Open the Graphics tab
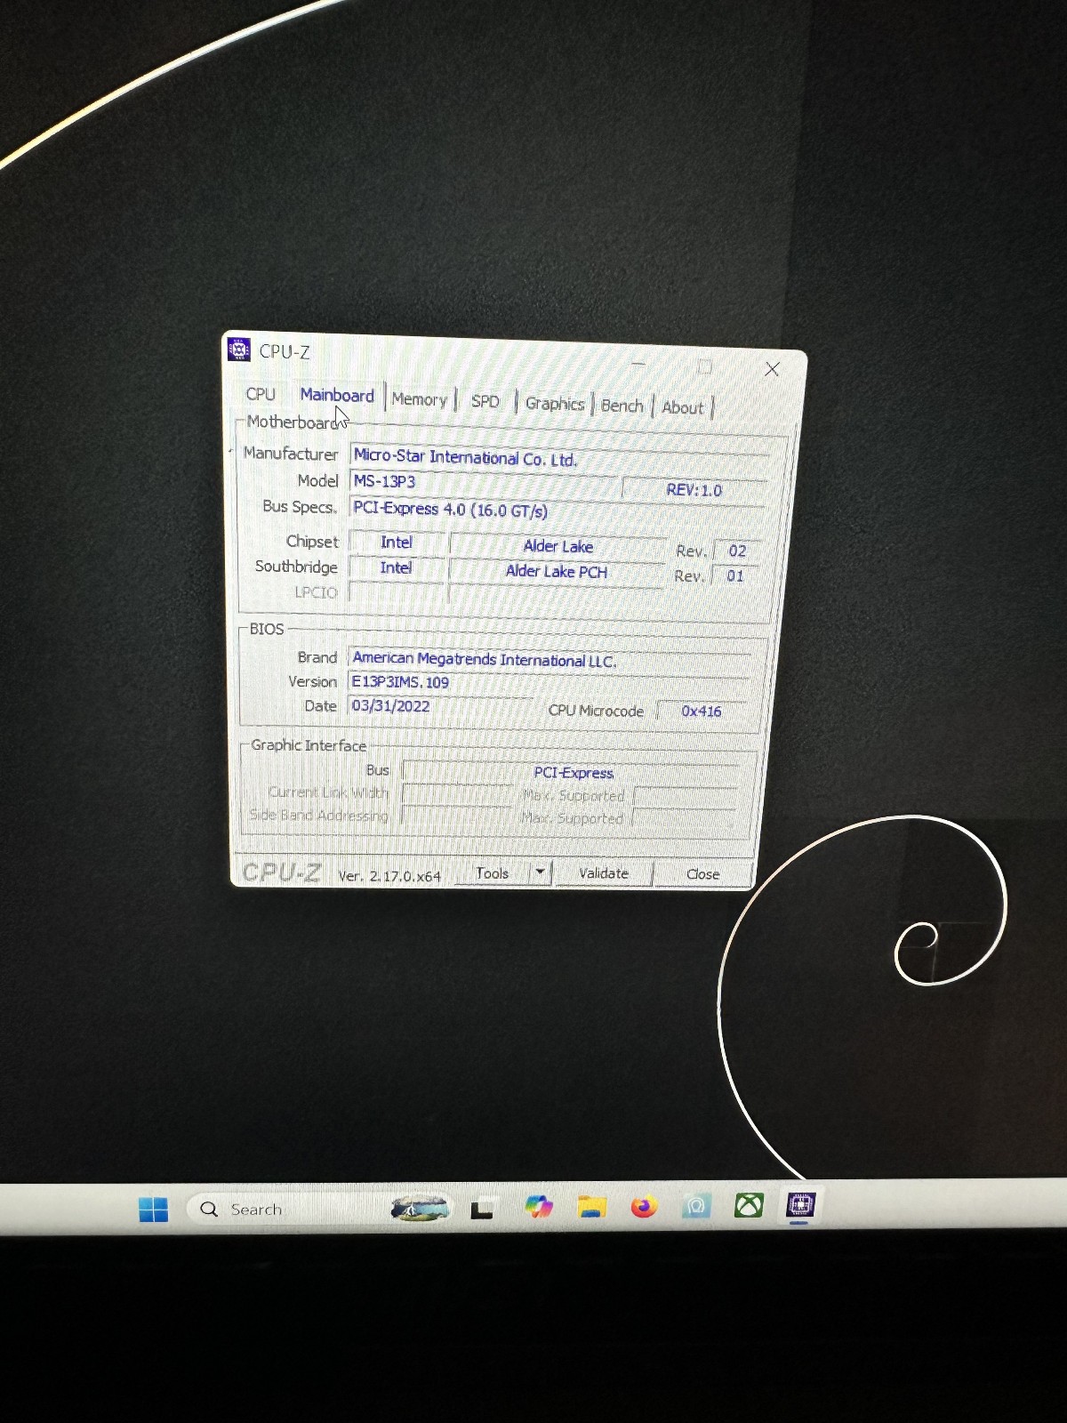The image size is (1067, 1423). (x=554, y=404)
